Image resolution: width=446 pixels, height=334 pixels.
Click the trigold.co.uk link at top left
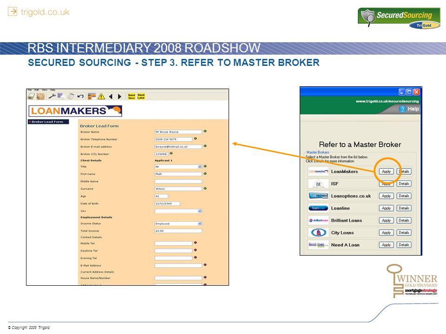pyautogui.click(x=45, y=12)
